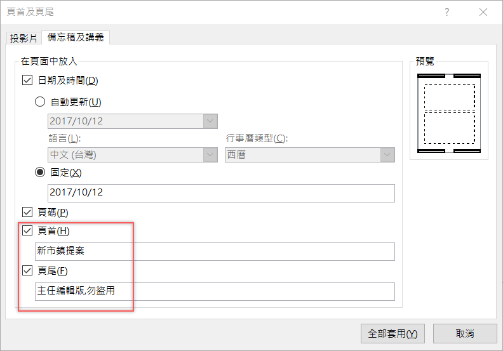The image size is (503, 351).
Task: Click the dropdown arrow of 行事曆類型
Action: coord(387,154)
